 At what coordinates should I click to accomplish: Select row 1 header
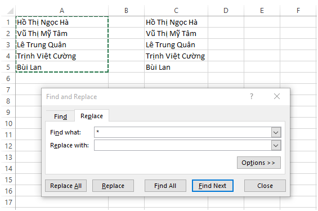point(8,22)
